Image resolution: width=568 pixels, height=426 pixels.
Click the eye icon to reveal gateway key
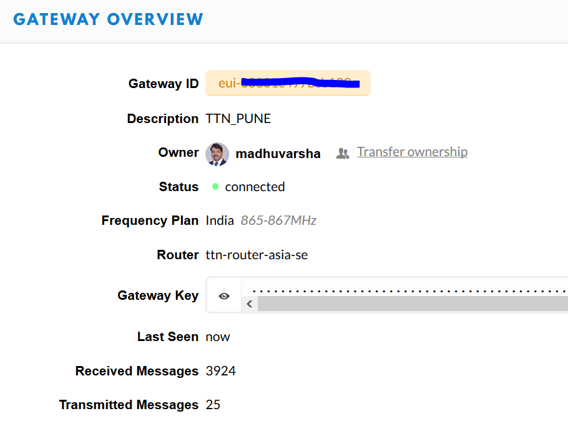223,294
